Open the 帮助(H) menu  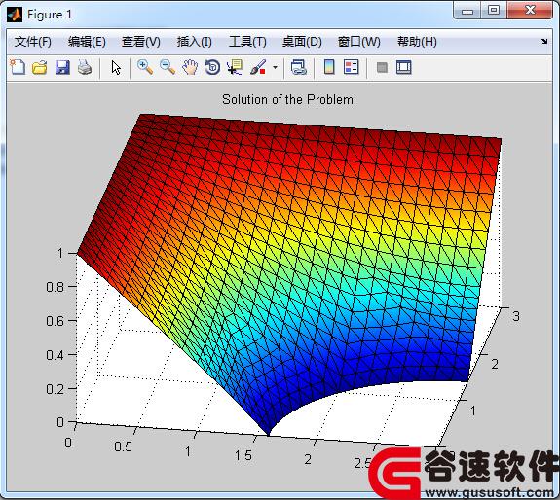point(417,42)
